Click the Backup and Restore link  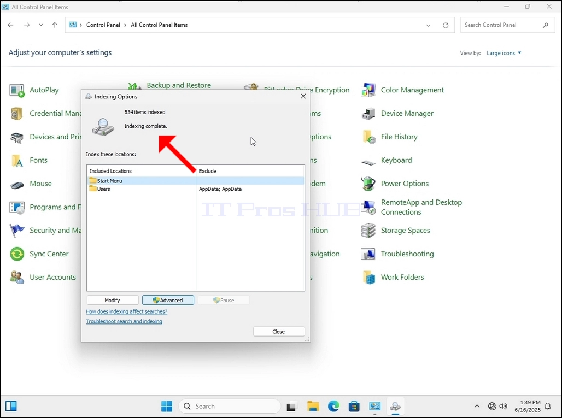click(x=178, y=85)
